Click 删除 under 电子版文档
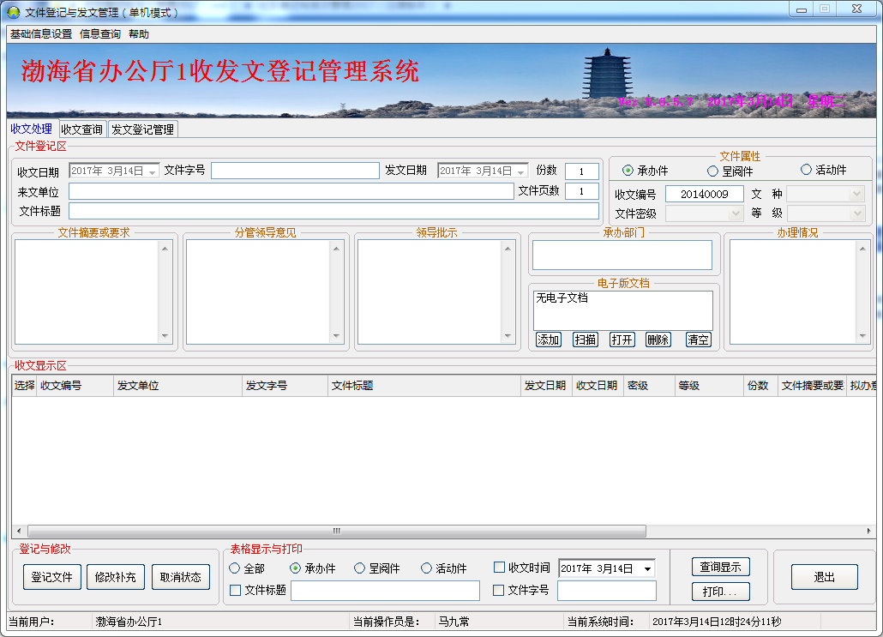883x637 pixels. point(658,340)
